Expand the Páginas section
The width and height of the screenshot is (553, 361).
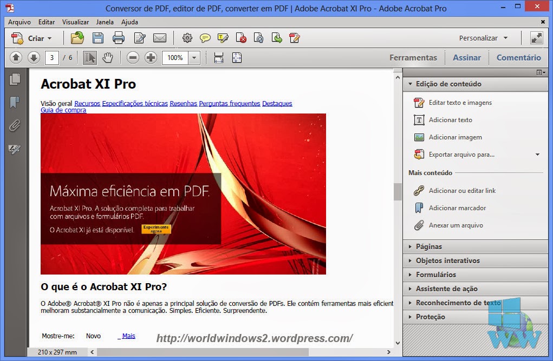click(x=475, y=246)
